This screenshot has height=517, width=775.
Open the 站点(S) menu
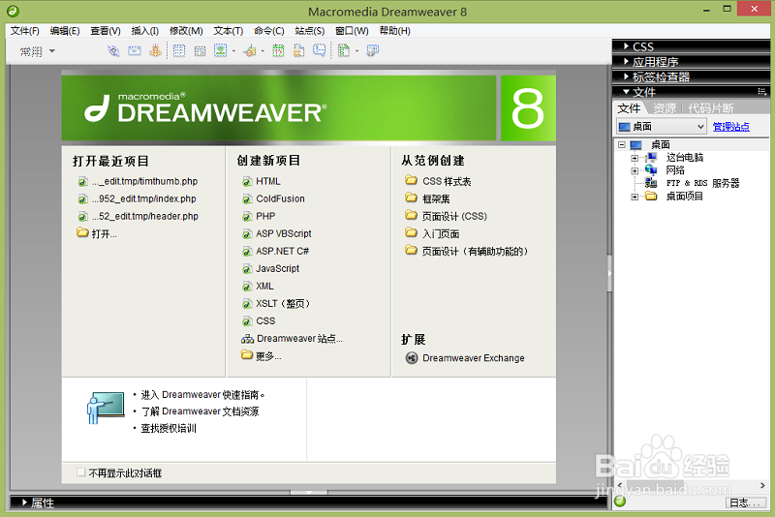[x=309, y=31]
